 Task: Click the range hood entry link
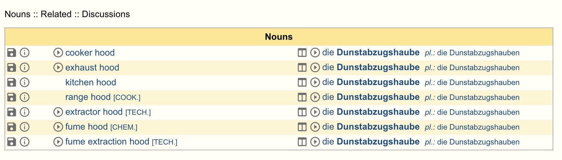tap(88, 97)
